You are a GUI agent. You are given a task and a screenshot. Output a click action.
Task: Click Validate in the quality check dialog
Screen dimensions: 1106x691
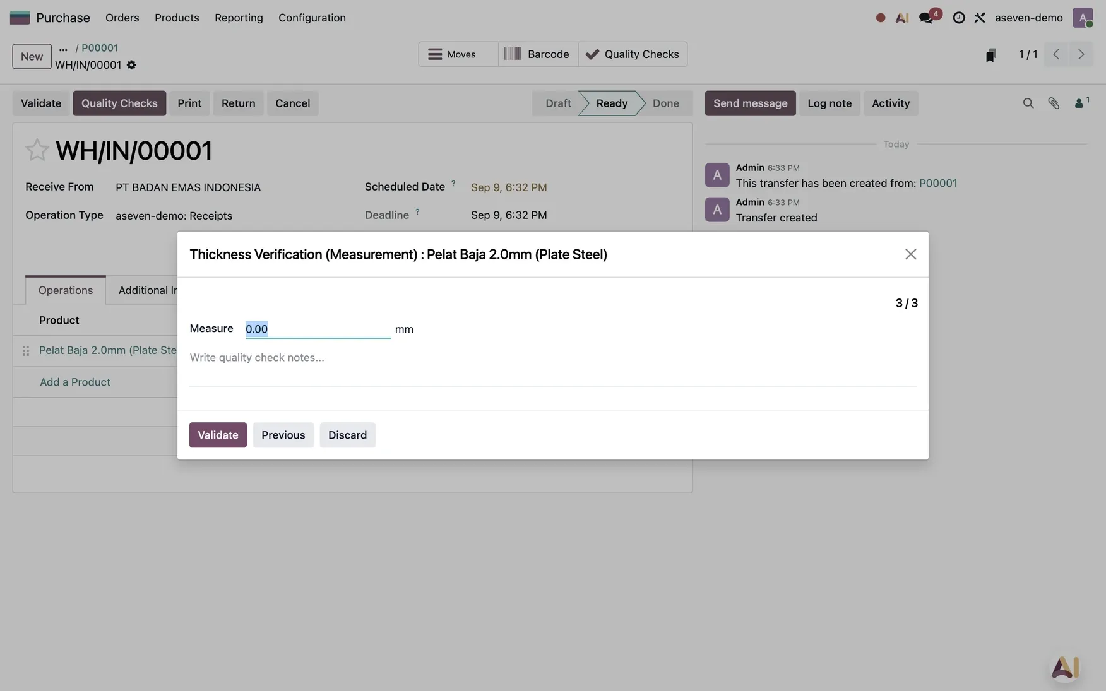218,435
